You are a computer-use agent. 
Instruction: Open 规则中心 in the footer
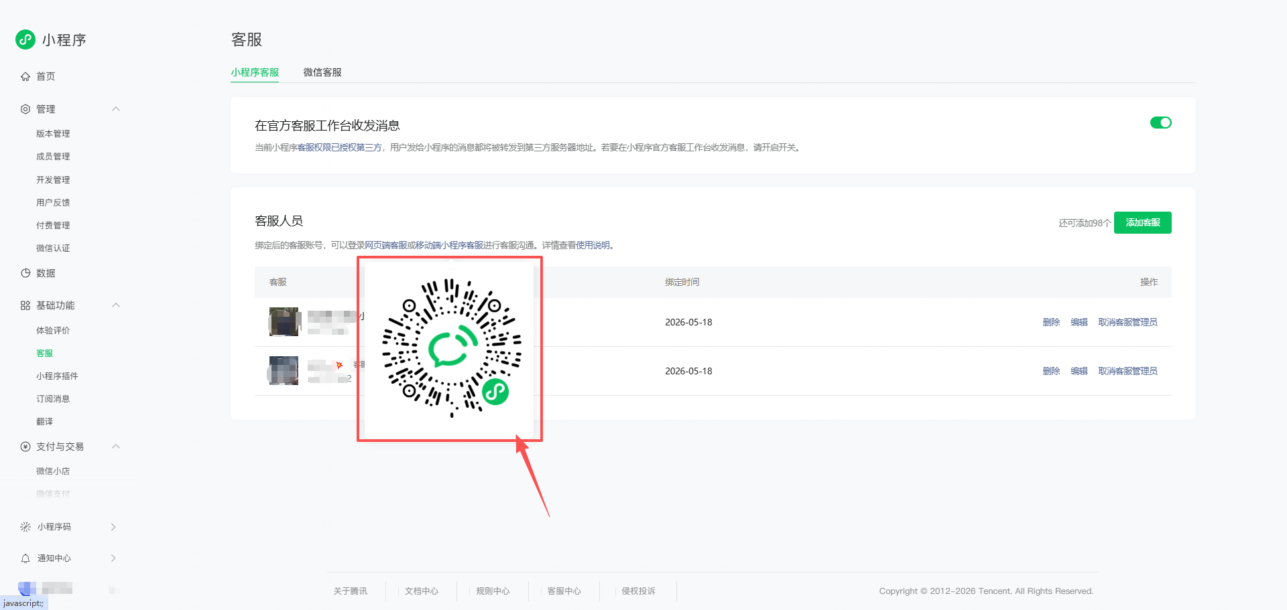click(493, 591)
